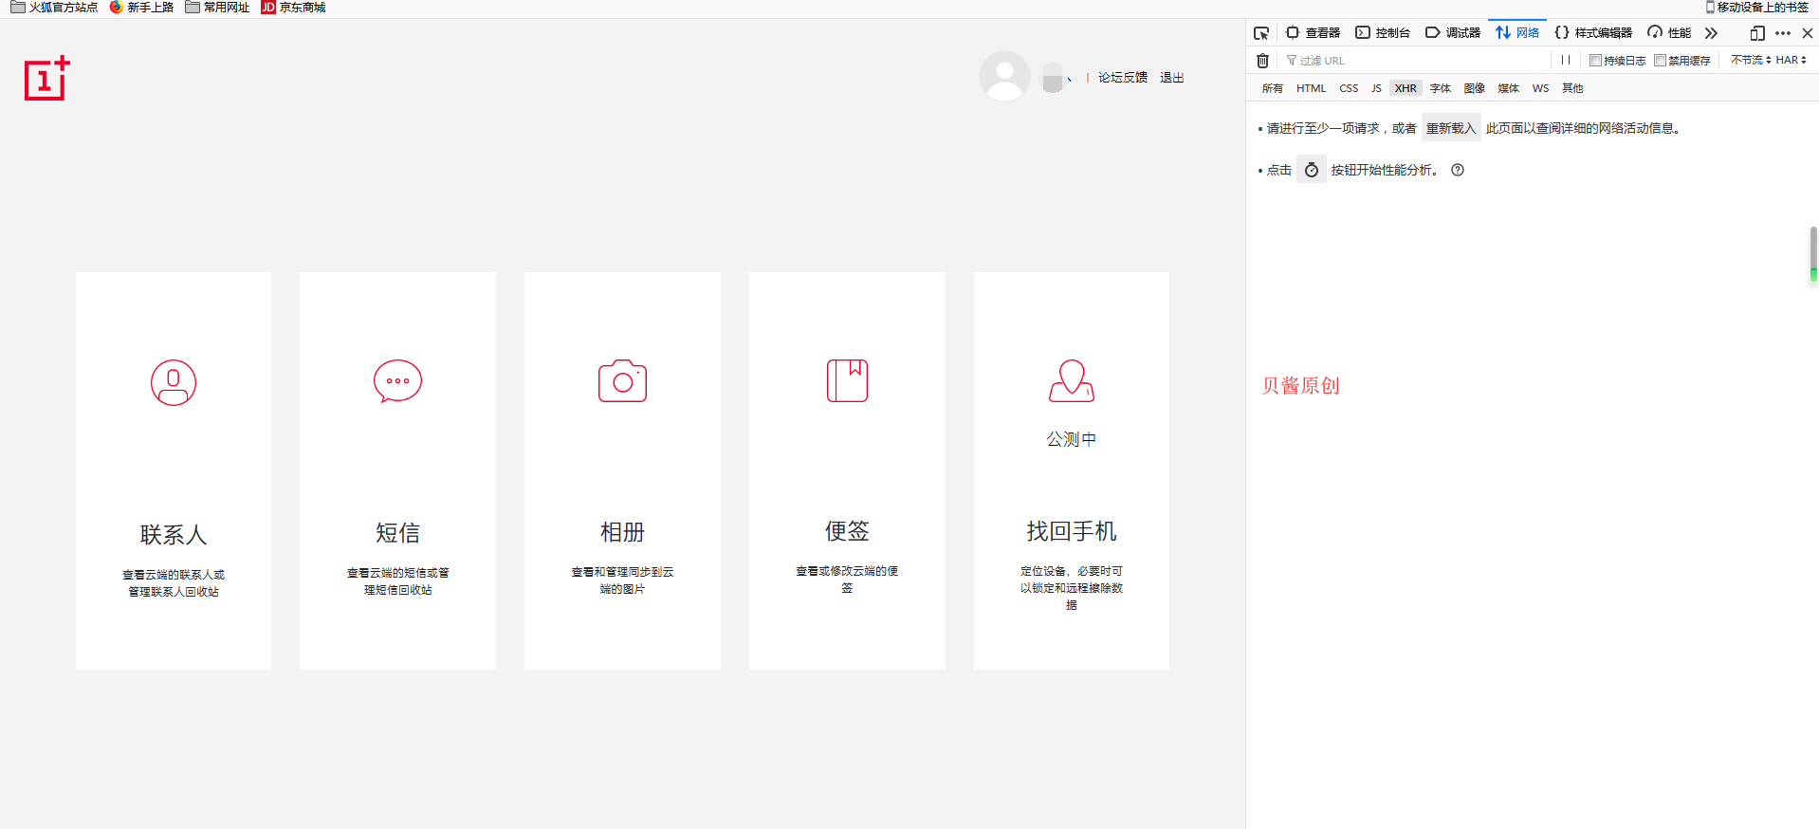Open the Album (相册) camera icon
The image size is (1819, 829).
pyautogui.click(x=622, y=380)
